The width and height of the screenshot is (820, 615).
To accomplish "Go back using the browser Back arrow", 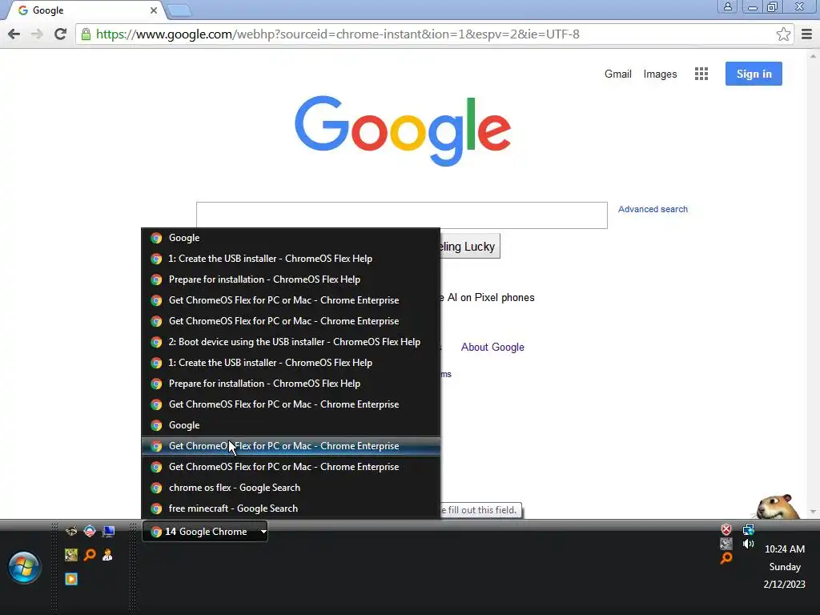I will pos(14,34).
